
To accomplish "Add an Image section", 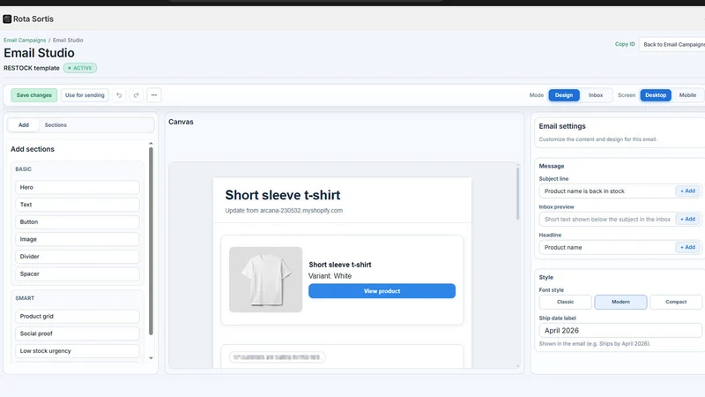I will coord(78,239).
